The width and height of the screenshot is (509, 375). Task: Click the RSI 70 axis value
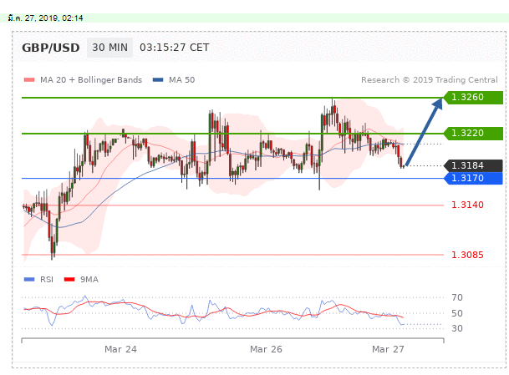[x=457, y=297]
